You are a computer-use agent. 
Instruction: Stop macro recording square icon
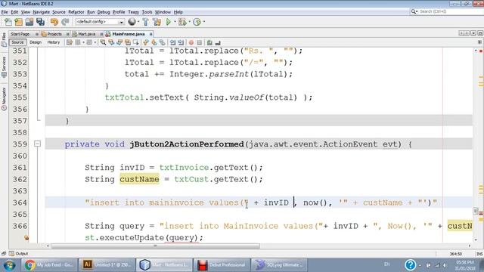pos(200,42)
